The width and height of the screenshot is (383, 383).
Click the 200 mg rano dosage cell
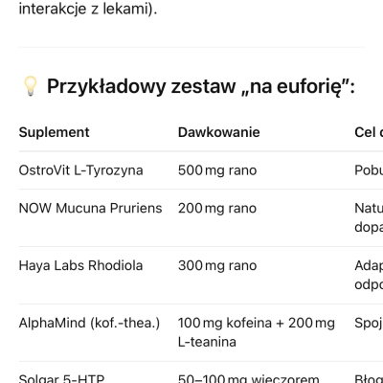(x=217, y=208)
